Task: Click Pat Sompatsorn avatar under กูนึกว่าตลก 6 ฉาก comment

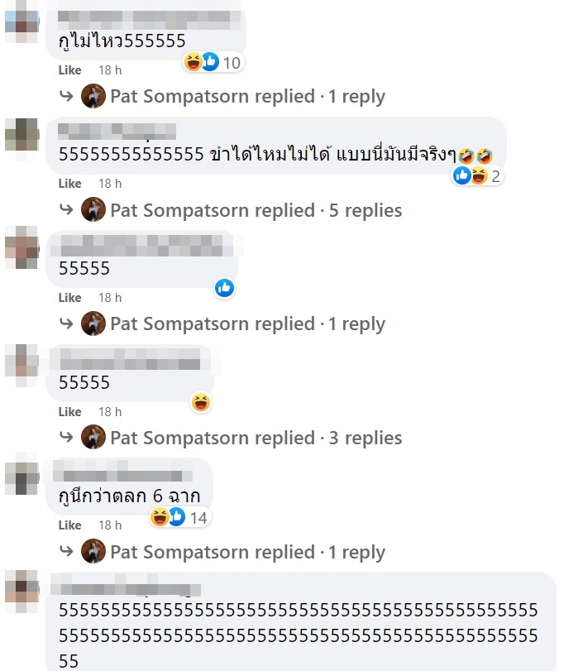Action: point(93,551)
